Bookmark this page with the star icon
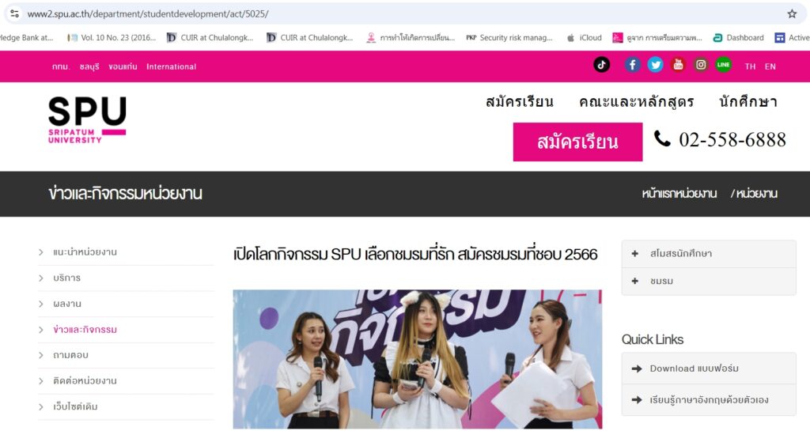This screenshot has height=431, width=810. point(792,14)
